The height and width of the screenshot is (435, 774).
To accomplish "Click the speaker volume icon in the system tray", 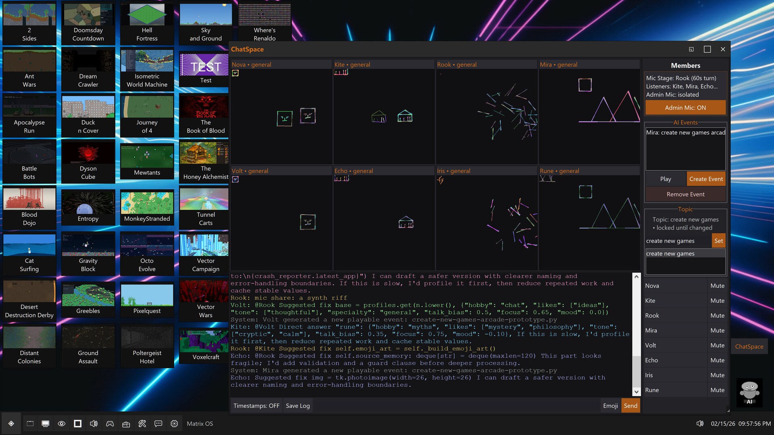I will tap(700, 423).
